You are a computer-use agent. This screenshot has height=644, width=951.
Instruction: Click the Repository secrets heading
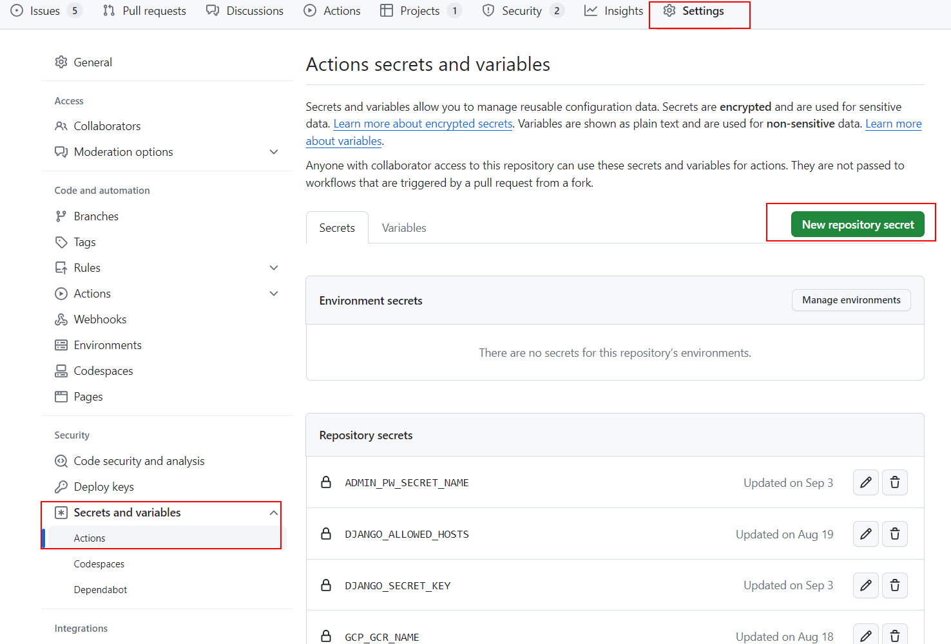(x=366, y=435)
